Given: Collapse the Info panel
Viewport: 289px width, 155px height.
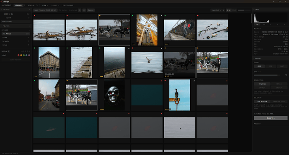Looking at the screenshot, I should tap(271, 9).
